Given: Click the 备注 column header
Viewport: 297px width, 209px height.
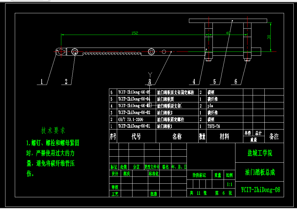Looking at the screenshot, I should point(274,136).
